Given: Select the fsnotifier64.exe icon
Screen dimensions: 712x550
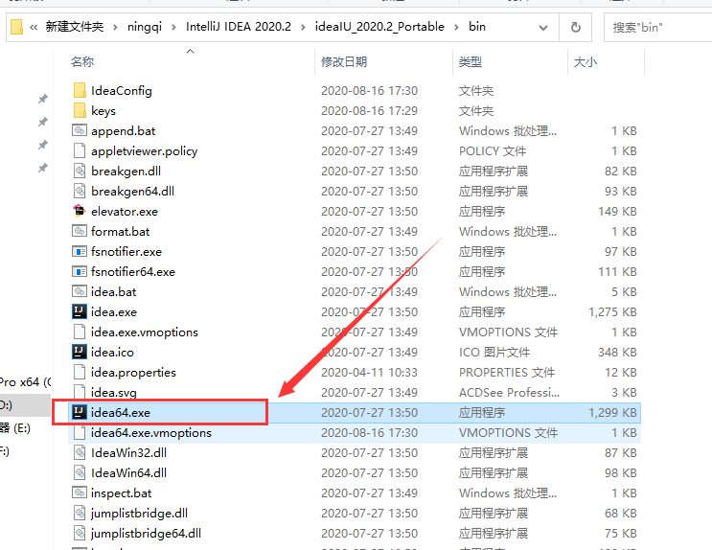Looking at the screenshot, I should click(x=80, y=271).
